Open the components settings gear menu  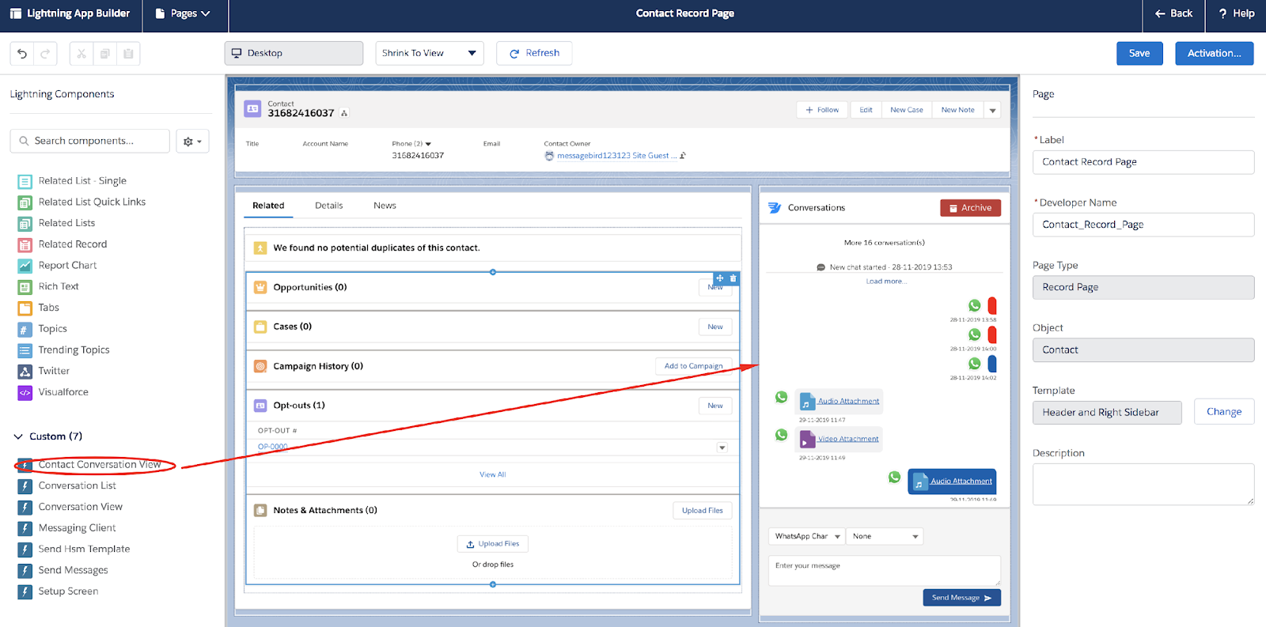tap(192, 142)
